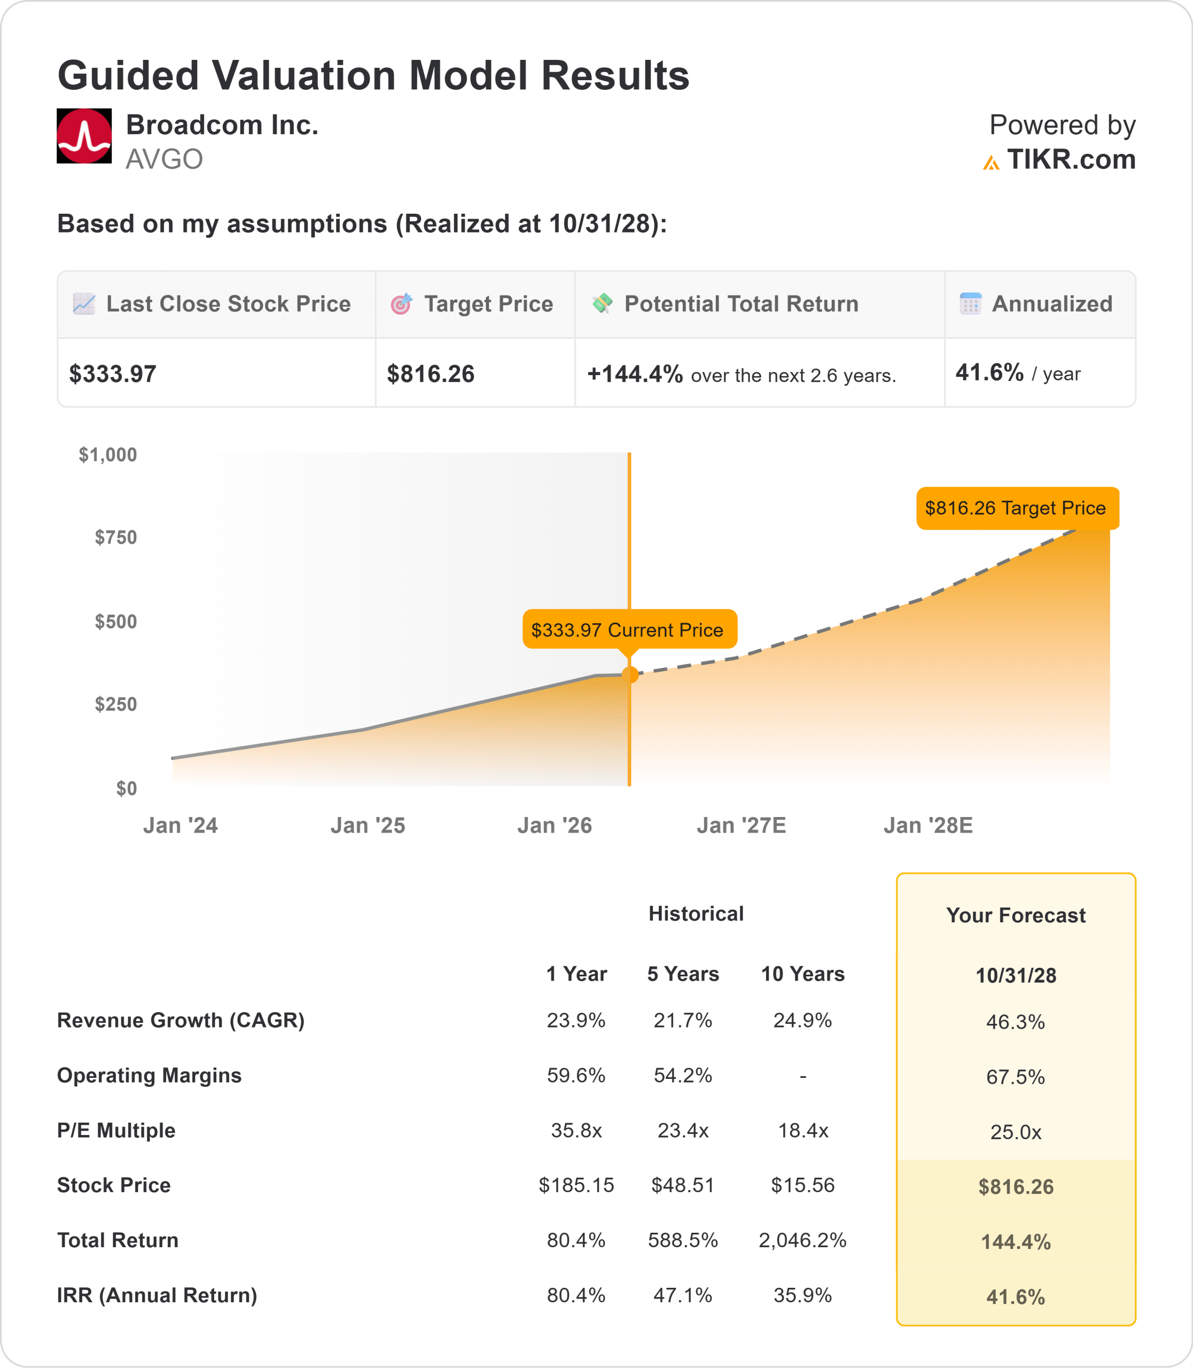1193x1368 pixels.
Task: Click the bullseye icon next to Target Price
Action: (x=401, y=304)
